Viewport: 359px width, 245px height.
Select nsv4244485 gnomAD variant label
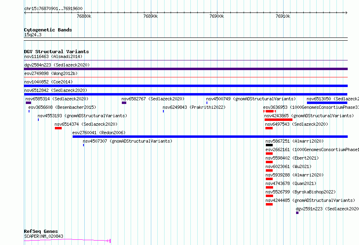point(310,200)
